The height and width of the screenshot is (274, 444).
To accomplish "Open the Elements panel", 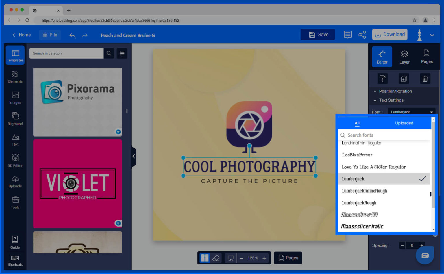I will pos(15,77).
